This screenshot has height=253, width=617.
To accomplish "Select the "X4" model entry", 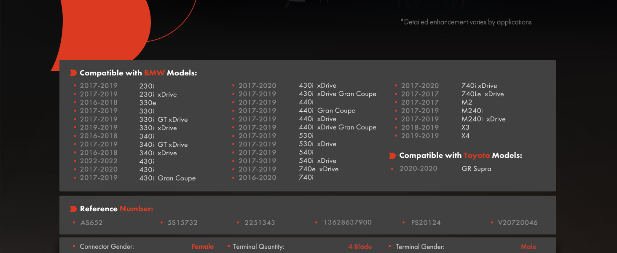I will (465, 136).
